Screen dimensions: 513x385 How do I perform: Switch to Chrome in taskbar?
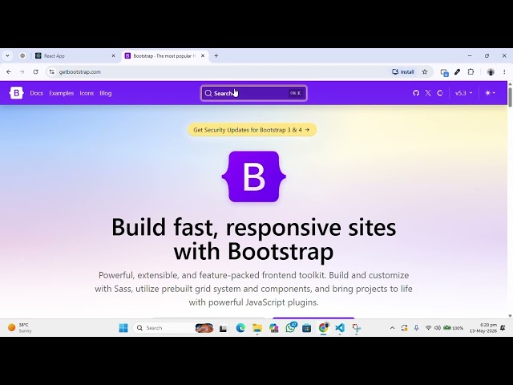(323, 328)
